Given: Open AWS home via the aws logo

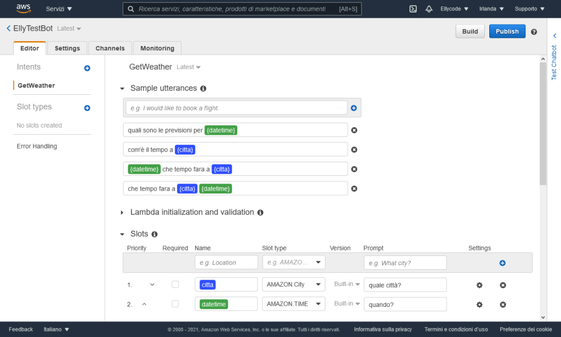Looking at the screenshot, I should coord(24,9).
